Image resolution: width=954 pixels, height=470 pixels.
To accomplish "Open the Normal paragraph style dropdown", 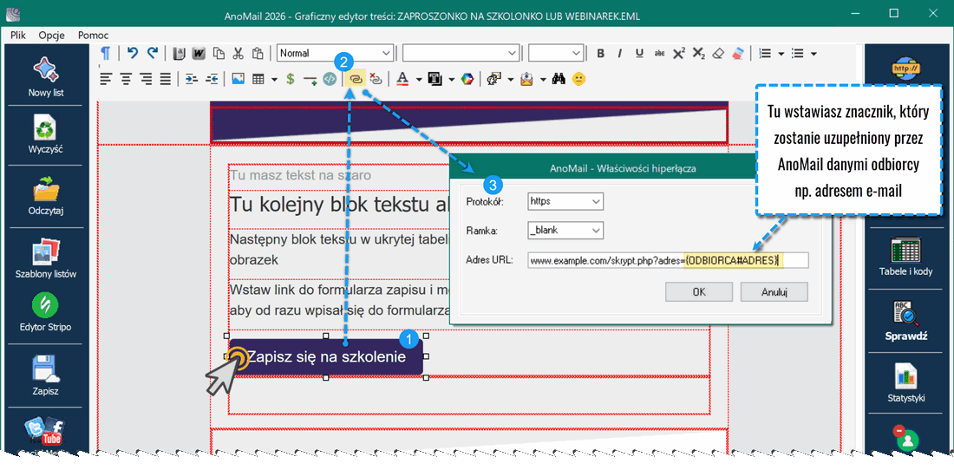I will coord(336,53).
